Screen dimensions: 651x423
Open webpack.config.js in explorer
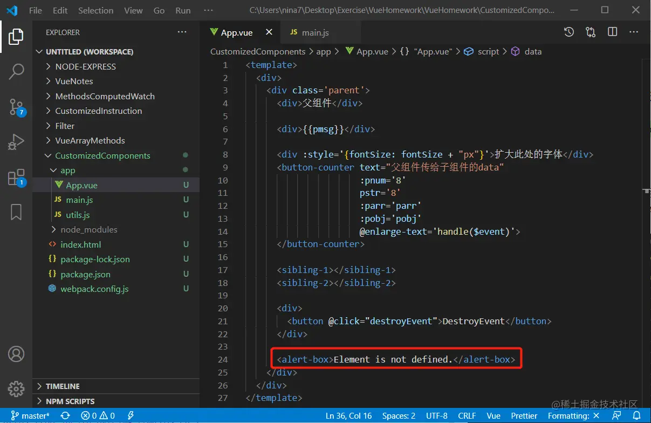94,289
